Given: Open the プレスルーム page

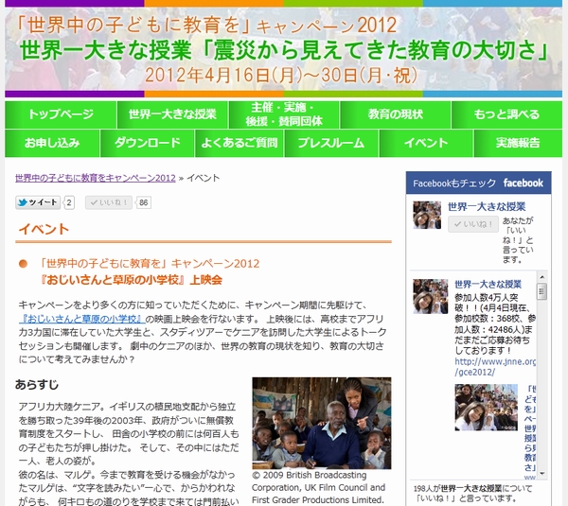Looking at the screenshot, I should click(331, 144).
